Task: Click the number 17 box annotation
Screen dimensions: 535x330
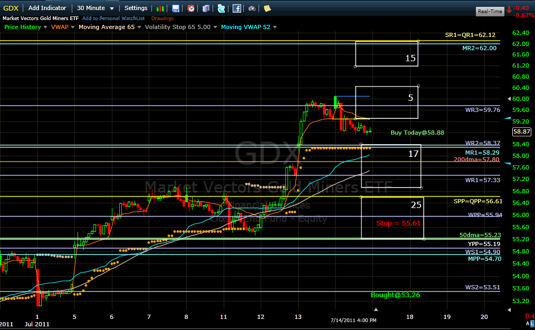Action: click(x=413, y=154)
